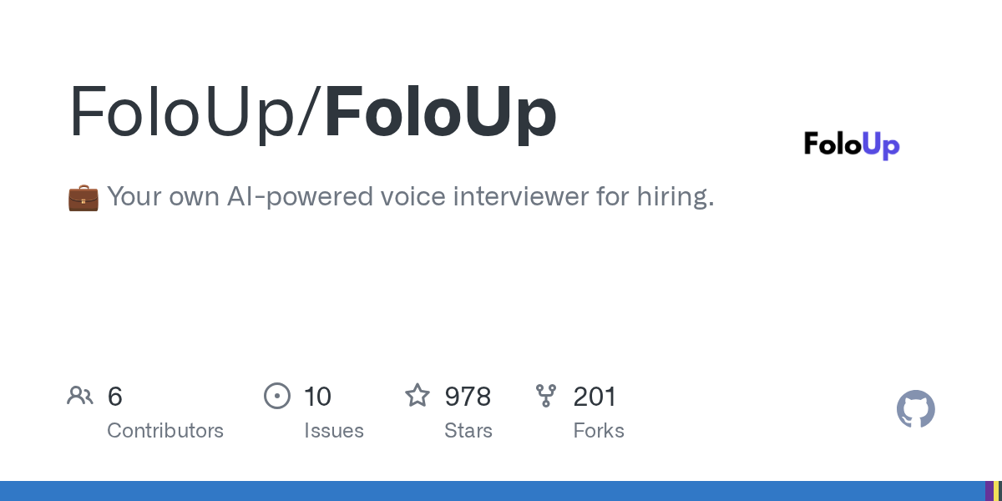Click the fork icon
This screenshot has width=1002, height=501.
coord(546,396)
